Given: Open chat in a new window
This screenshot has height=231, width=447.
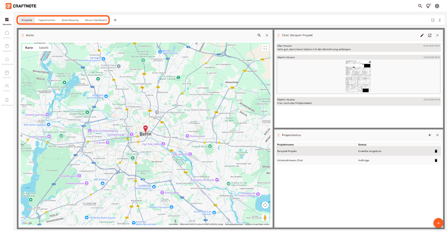Looking at the screenshot, I should coord(430,35).
